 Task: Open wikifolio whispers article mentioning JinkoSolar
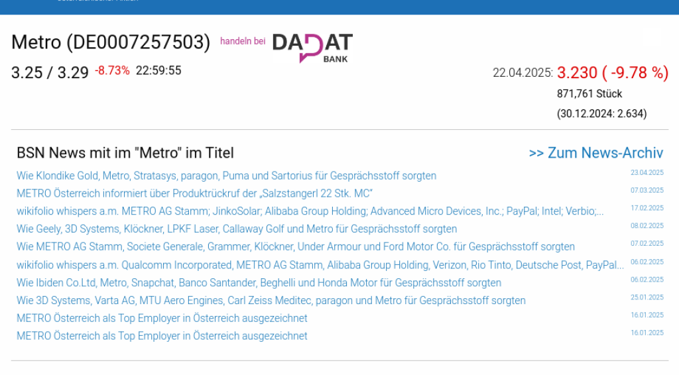310,211
